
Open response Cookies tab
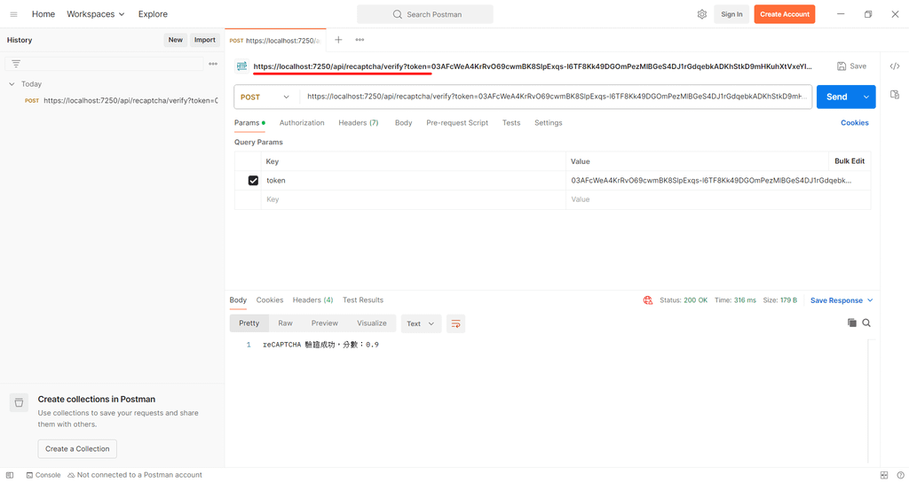270,300
